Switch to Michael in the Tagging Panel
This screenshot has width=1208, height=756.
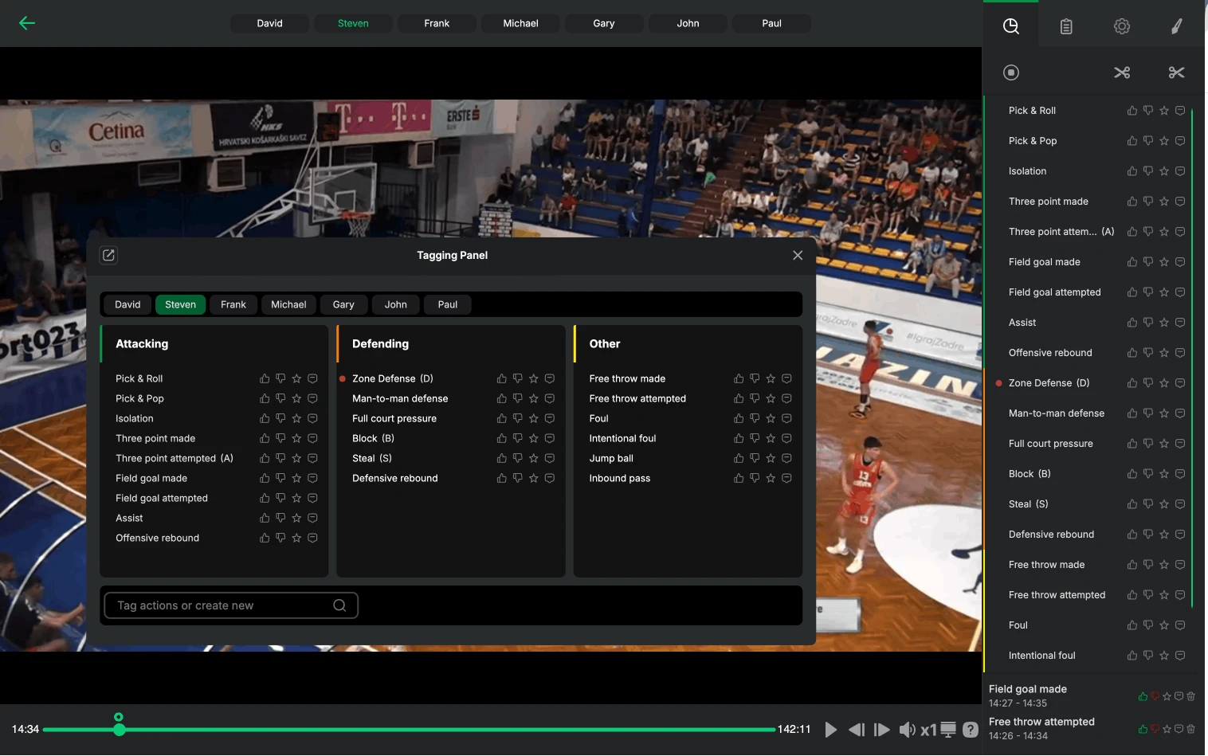pyautogui.click(x=288, y=304)
